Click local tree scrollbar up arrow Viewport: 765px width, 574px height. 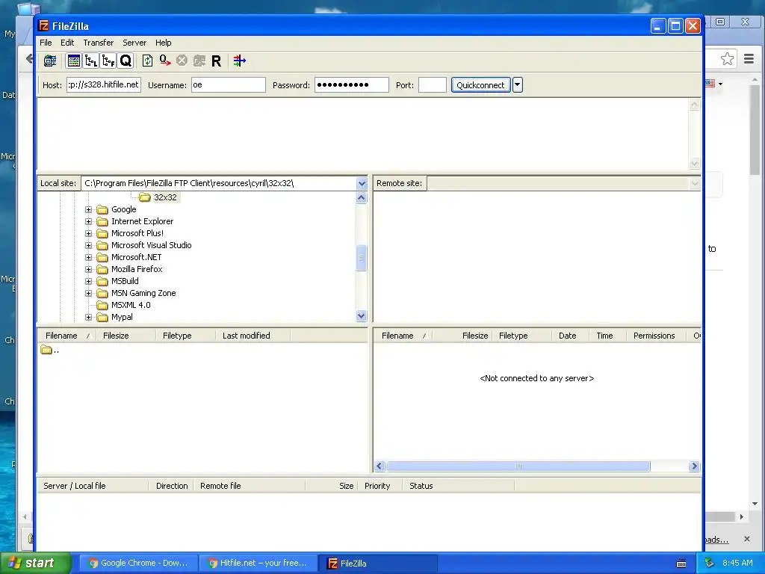coord(361,197)
